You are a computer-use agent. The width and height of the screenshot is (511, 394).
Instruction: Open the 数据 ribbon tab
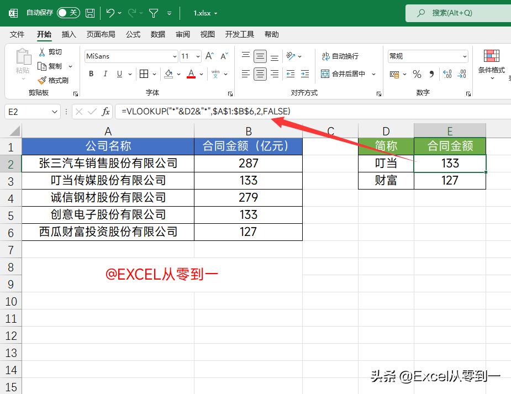coord(157,34)
